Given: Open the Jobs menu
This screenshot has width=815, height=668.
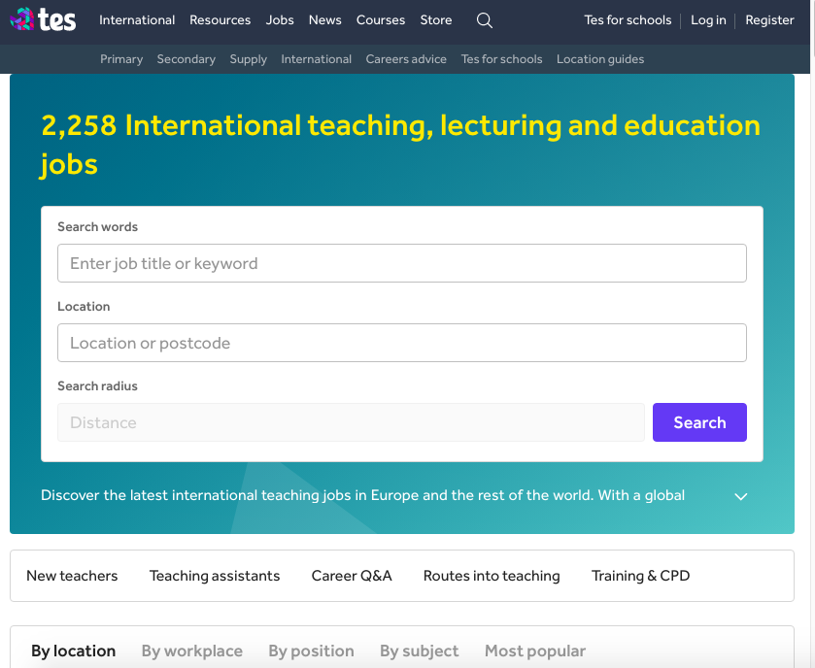Looking at the screenshot, I should click(280, 20).
